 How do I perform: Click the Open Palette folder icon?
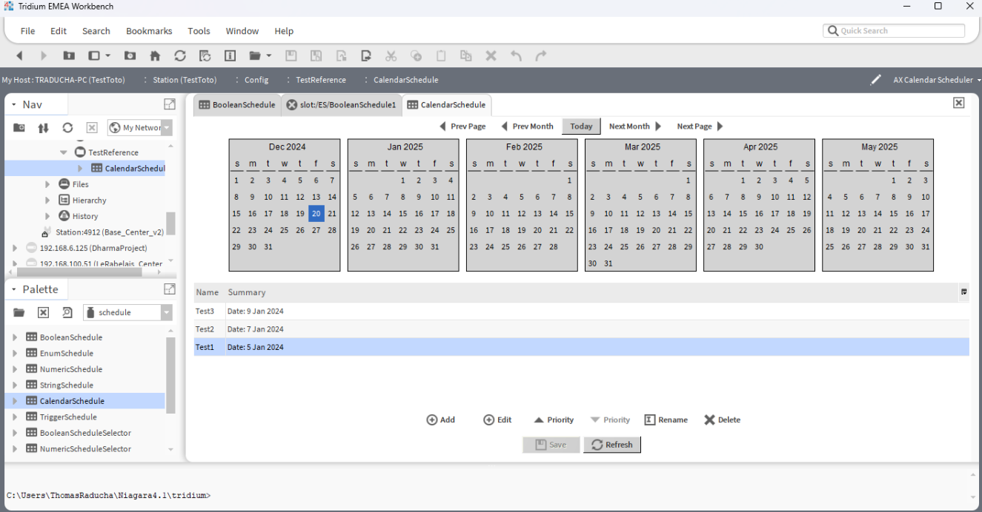pos(19,312)
